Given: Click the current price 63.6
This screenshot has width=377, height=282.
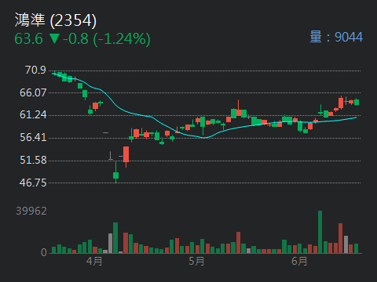Looking at the screenshot, I should [x=28, y=39].
